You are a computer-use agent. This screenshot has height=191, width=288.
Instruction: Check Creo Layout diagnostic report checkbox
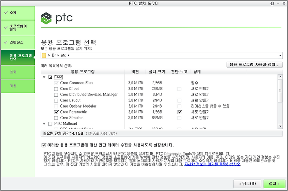pyautogui.click(x=179, y=101)
